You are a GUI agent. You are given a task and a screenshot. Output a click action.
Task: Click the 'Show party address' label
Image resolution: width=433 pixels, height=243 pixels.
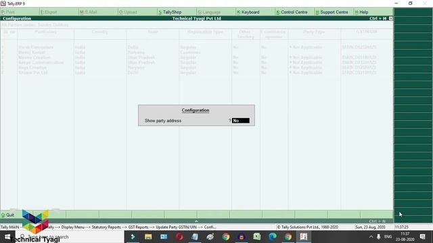163,121
